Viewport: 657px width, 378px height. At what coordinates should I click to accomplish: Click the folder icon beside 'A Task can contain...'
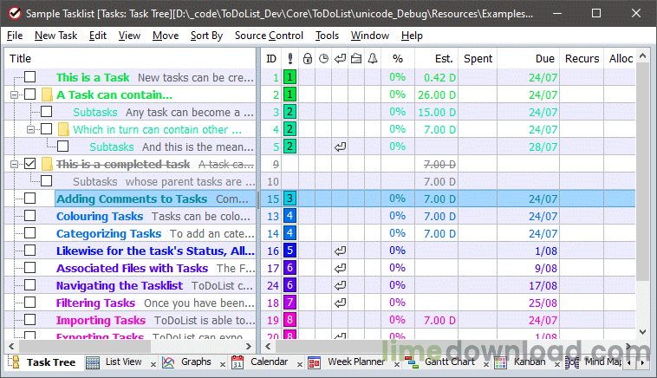pos(47,94)
